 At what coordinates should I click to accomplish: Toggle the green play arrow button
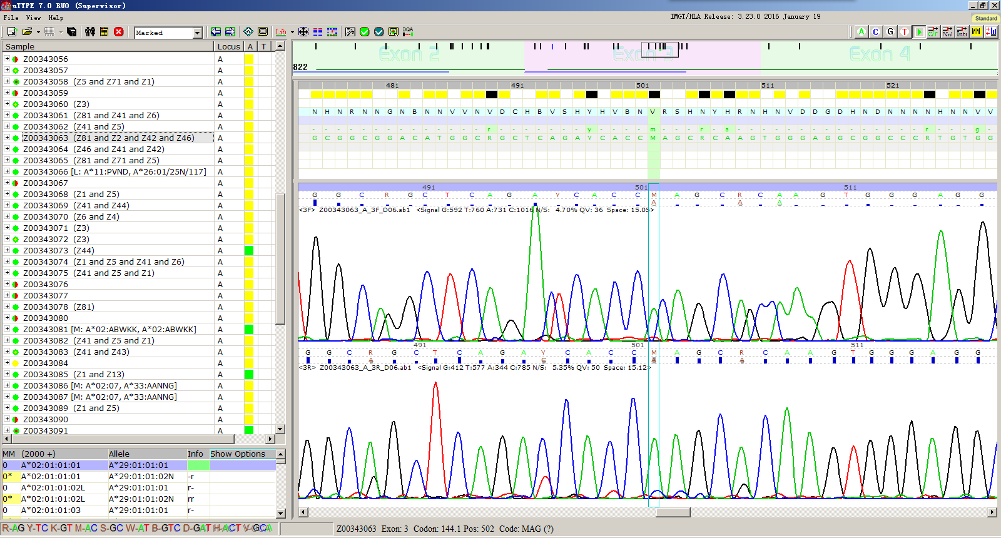(x=919, y=32)
